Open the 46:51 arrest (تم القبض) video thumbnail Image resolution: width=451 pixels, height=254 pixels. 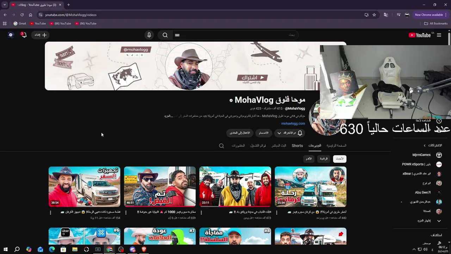[160, 187]
